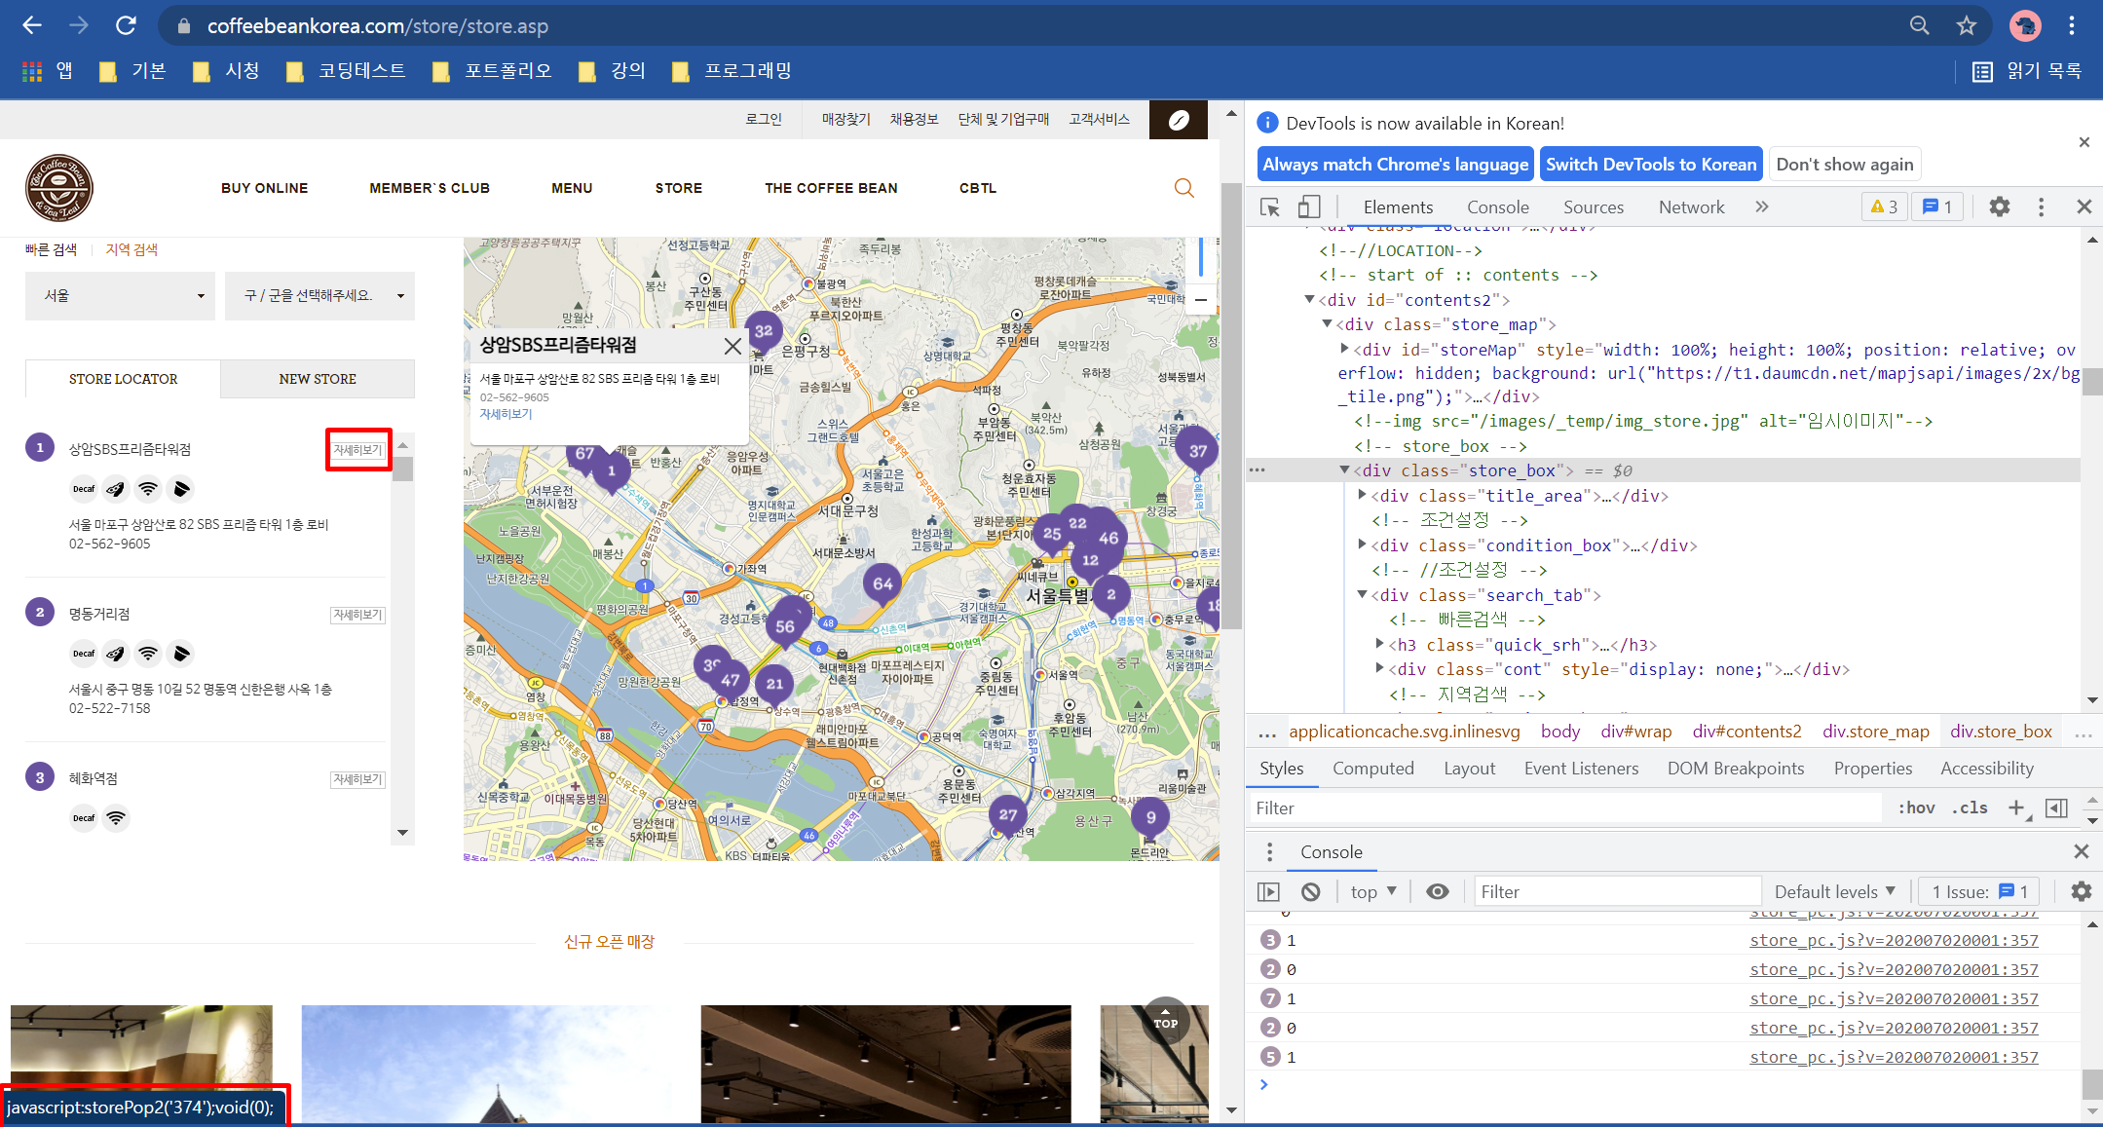
Task: Click 자세히보기 link in map popup
Action: coord(506,414)
